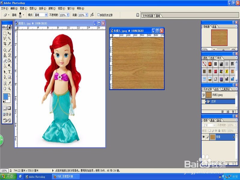Click the 文件浏览器 palette well tab
Screen dimensions: 240x180
148,16
